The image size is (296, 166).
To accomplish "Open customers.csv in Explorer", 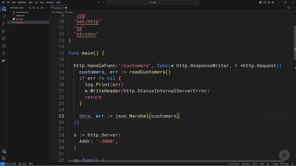I will pos(22,12).
